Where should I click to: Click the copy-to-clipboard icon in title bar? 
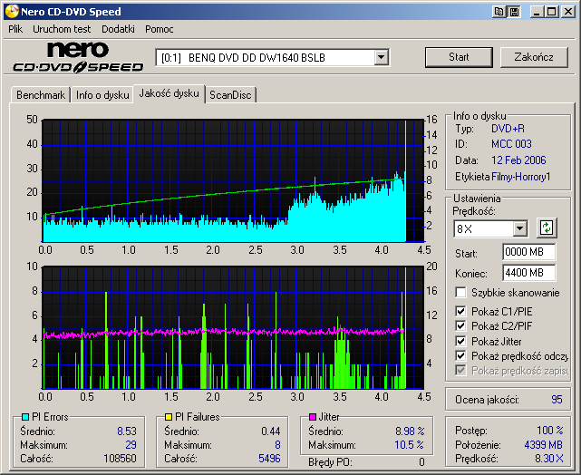coord(499,12)
